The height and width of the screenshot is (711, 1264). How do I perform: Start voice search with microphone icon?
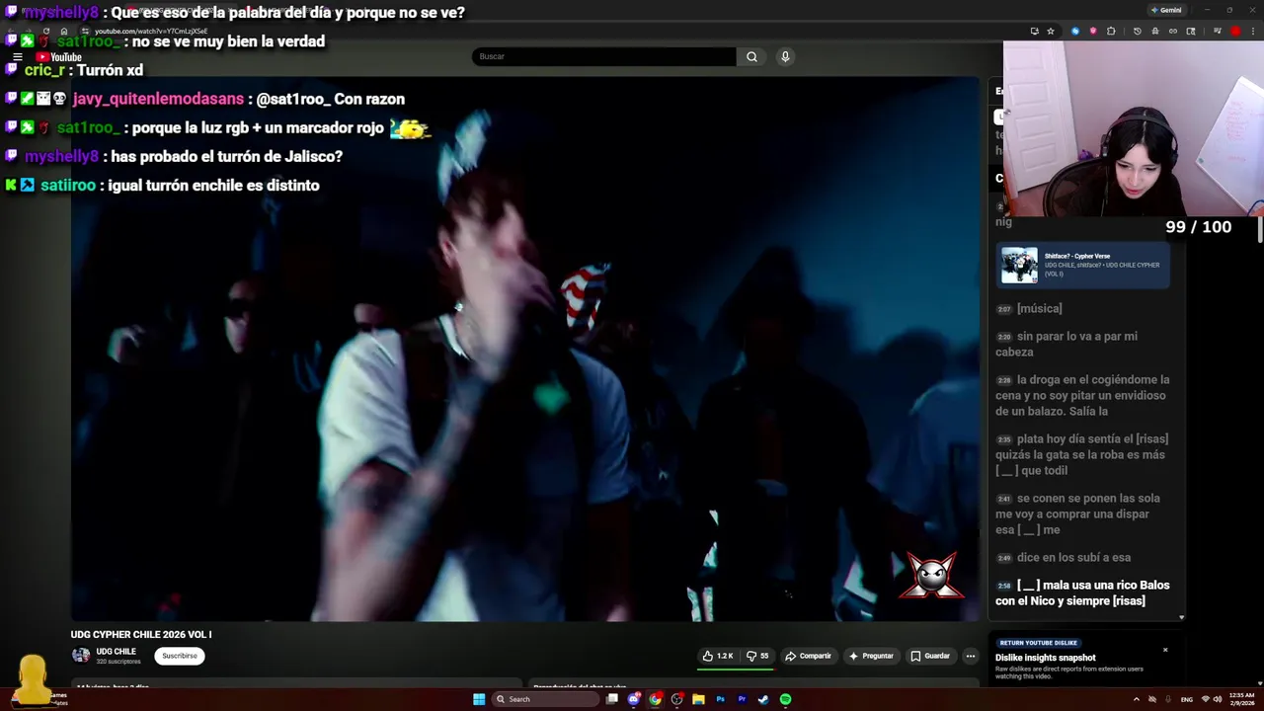coord(785,56)
